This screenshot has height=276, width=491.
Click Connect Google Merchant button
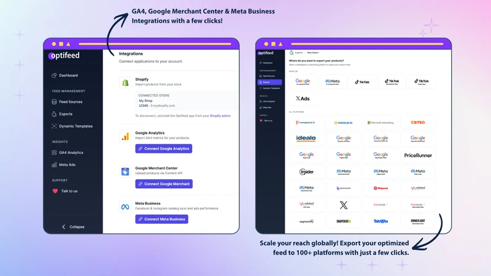point(164,183)
